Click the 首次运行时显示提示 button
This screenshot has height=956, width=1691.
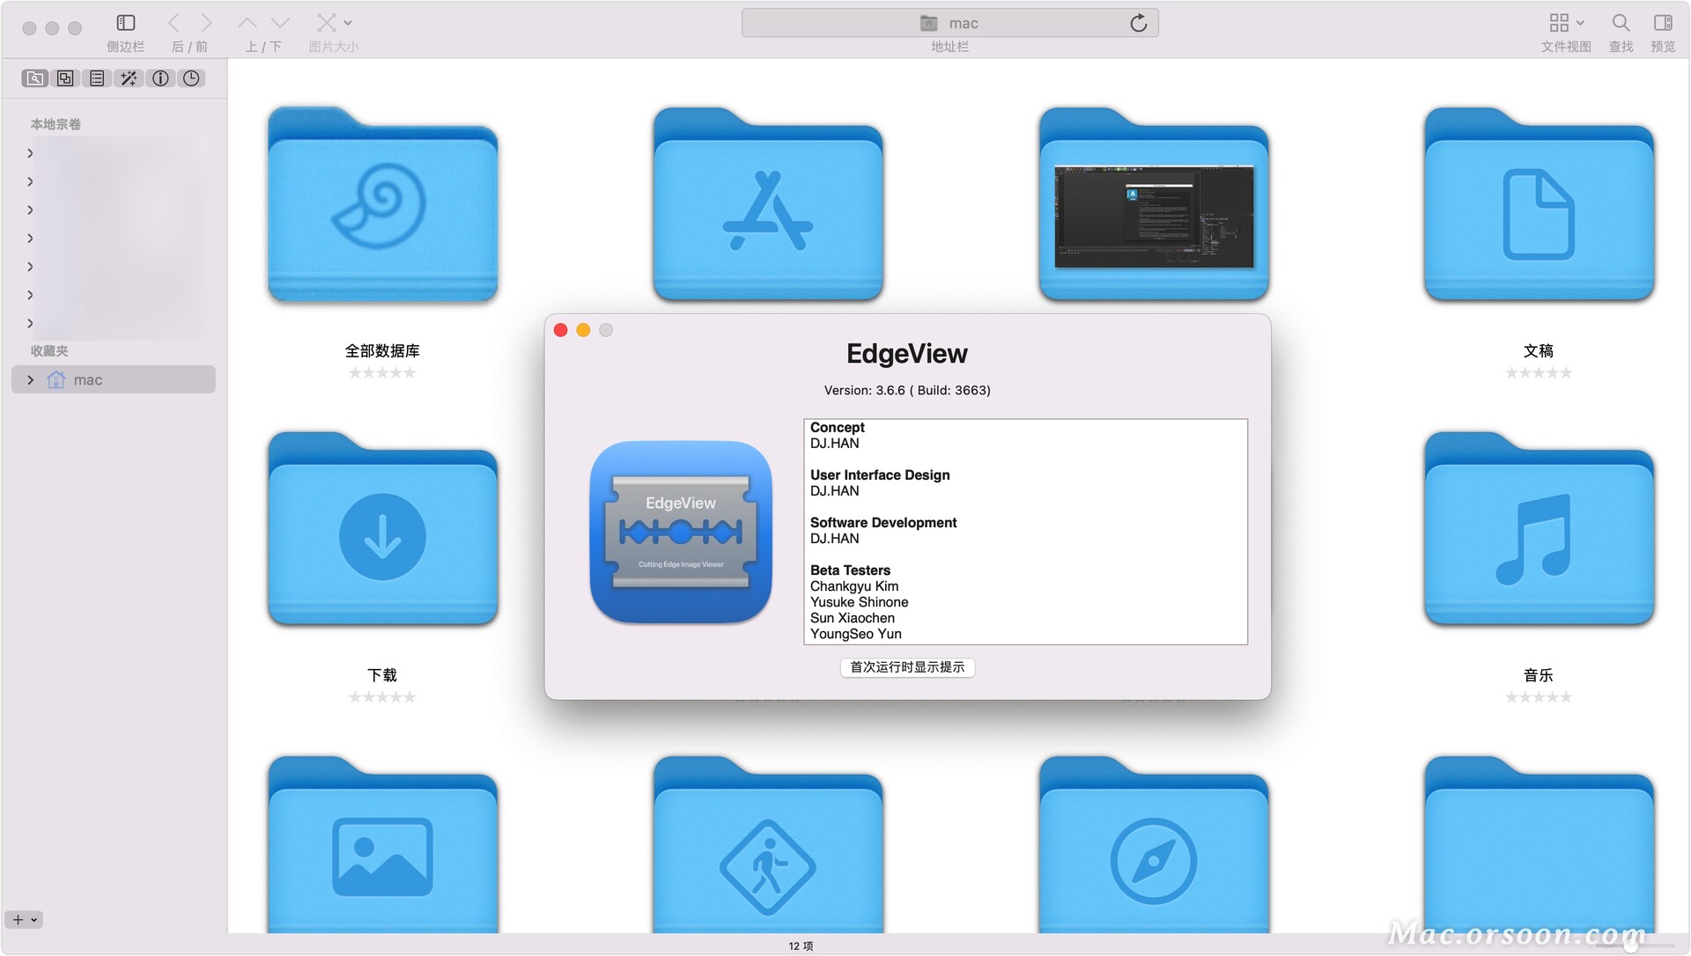pos(907,668)
